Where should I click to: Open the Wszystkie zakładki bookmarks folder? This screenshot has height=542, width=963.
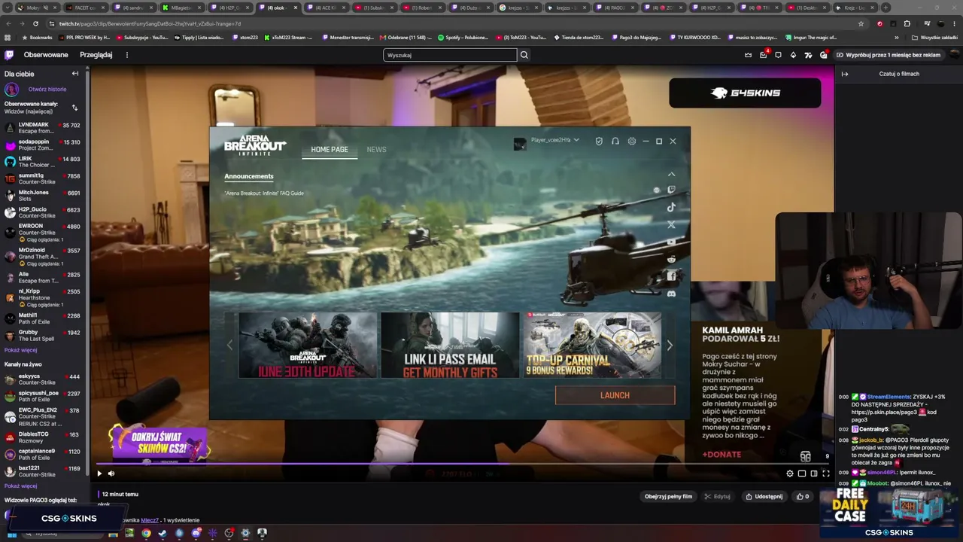934,37
